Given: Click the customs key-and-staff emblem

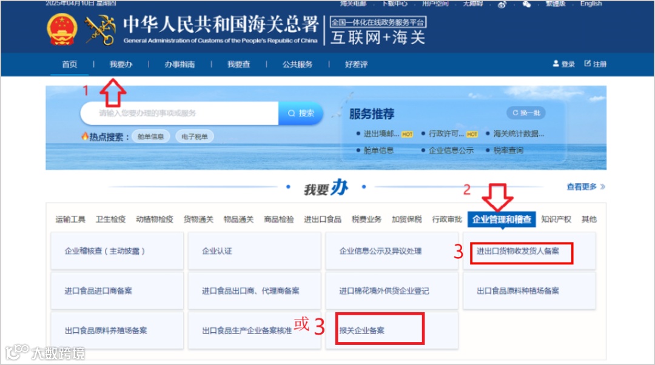Looking at the screenshot, I should (x=100, y=30).
